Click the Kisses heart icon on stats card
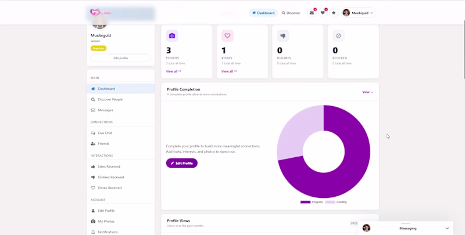 point(227,36)
